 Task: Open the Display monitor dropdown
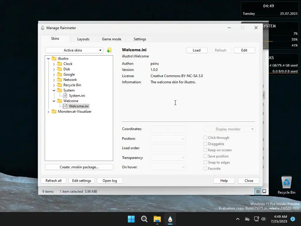click(229, 129)
